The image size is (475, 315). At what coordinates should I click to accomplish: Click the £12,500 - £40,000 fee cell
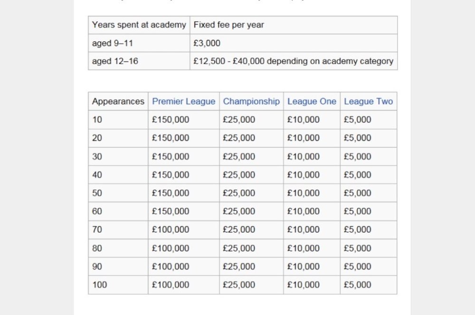click(x=293, y=61)
